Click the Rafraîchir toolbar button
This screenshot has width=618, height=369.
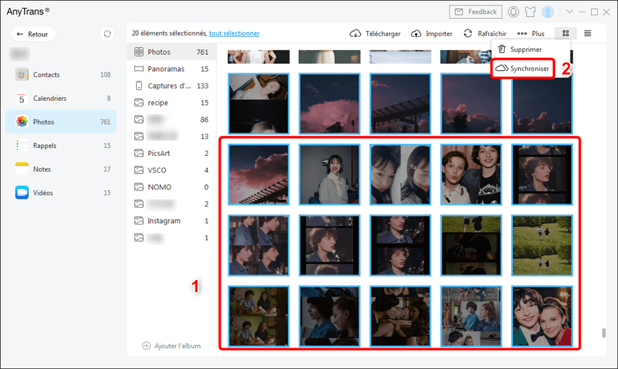[x=485, y=33]
